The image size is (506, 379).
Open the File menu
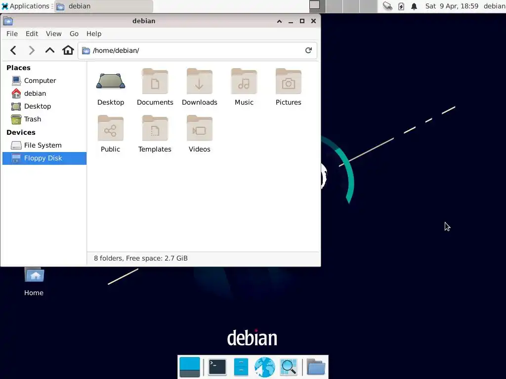[12, 34]
